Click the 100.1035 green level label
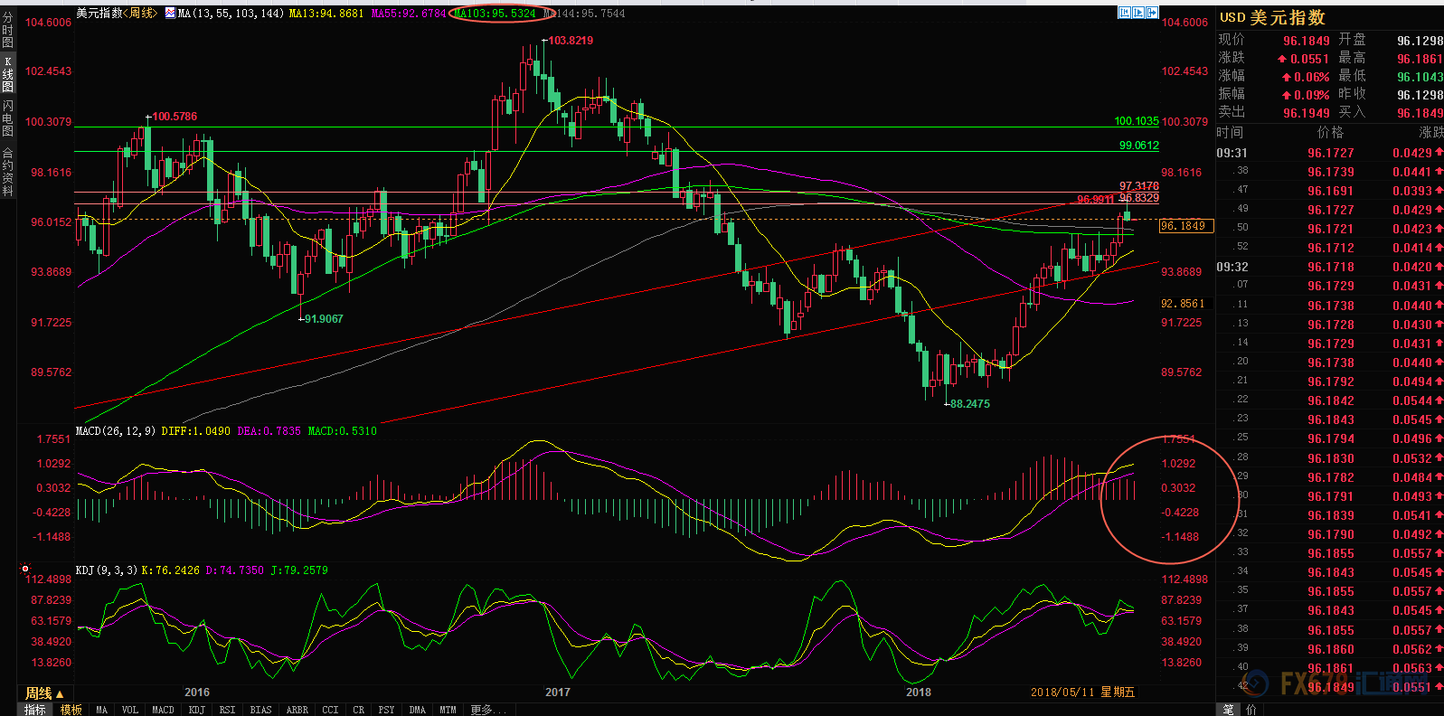This screenshot has width=1444, height=716. point(1137,121)
